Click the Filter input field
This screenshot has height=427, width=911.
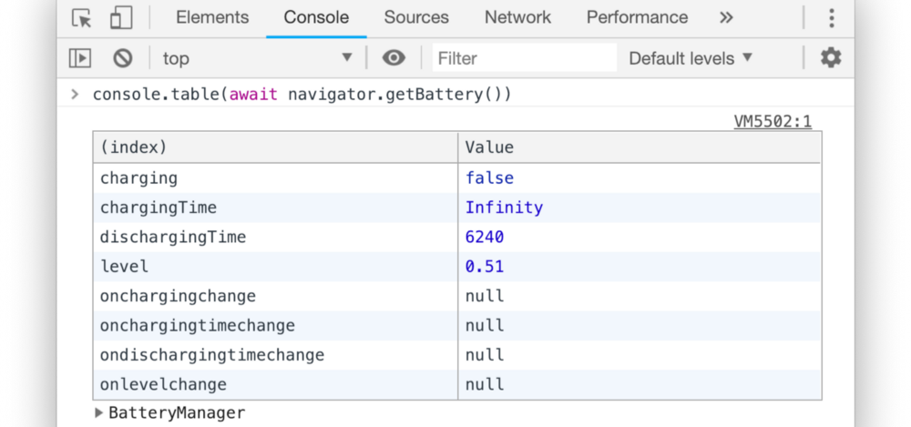524,58
